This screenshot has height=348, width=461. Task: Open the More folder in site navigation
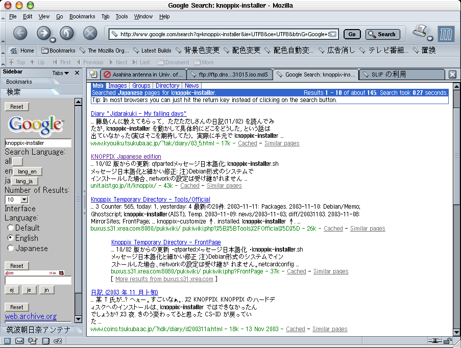204,62
